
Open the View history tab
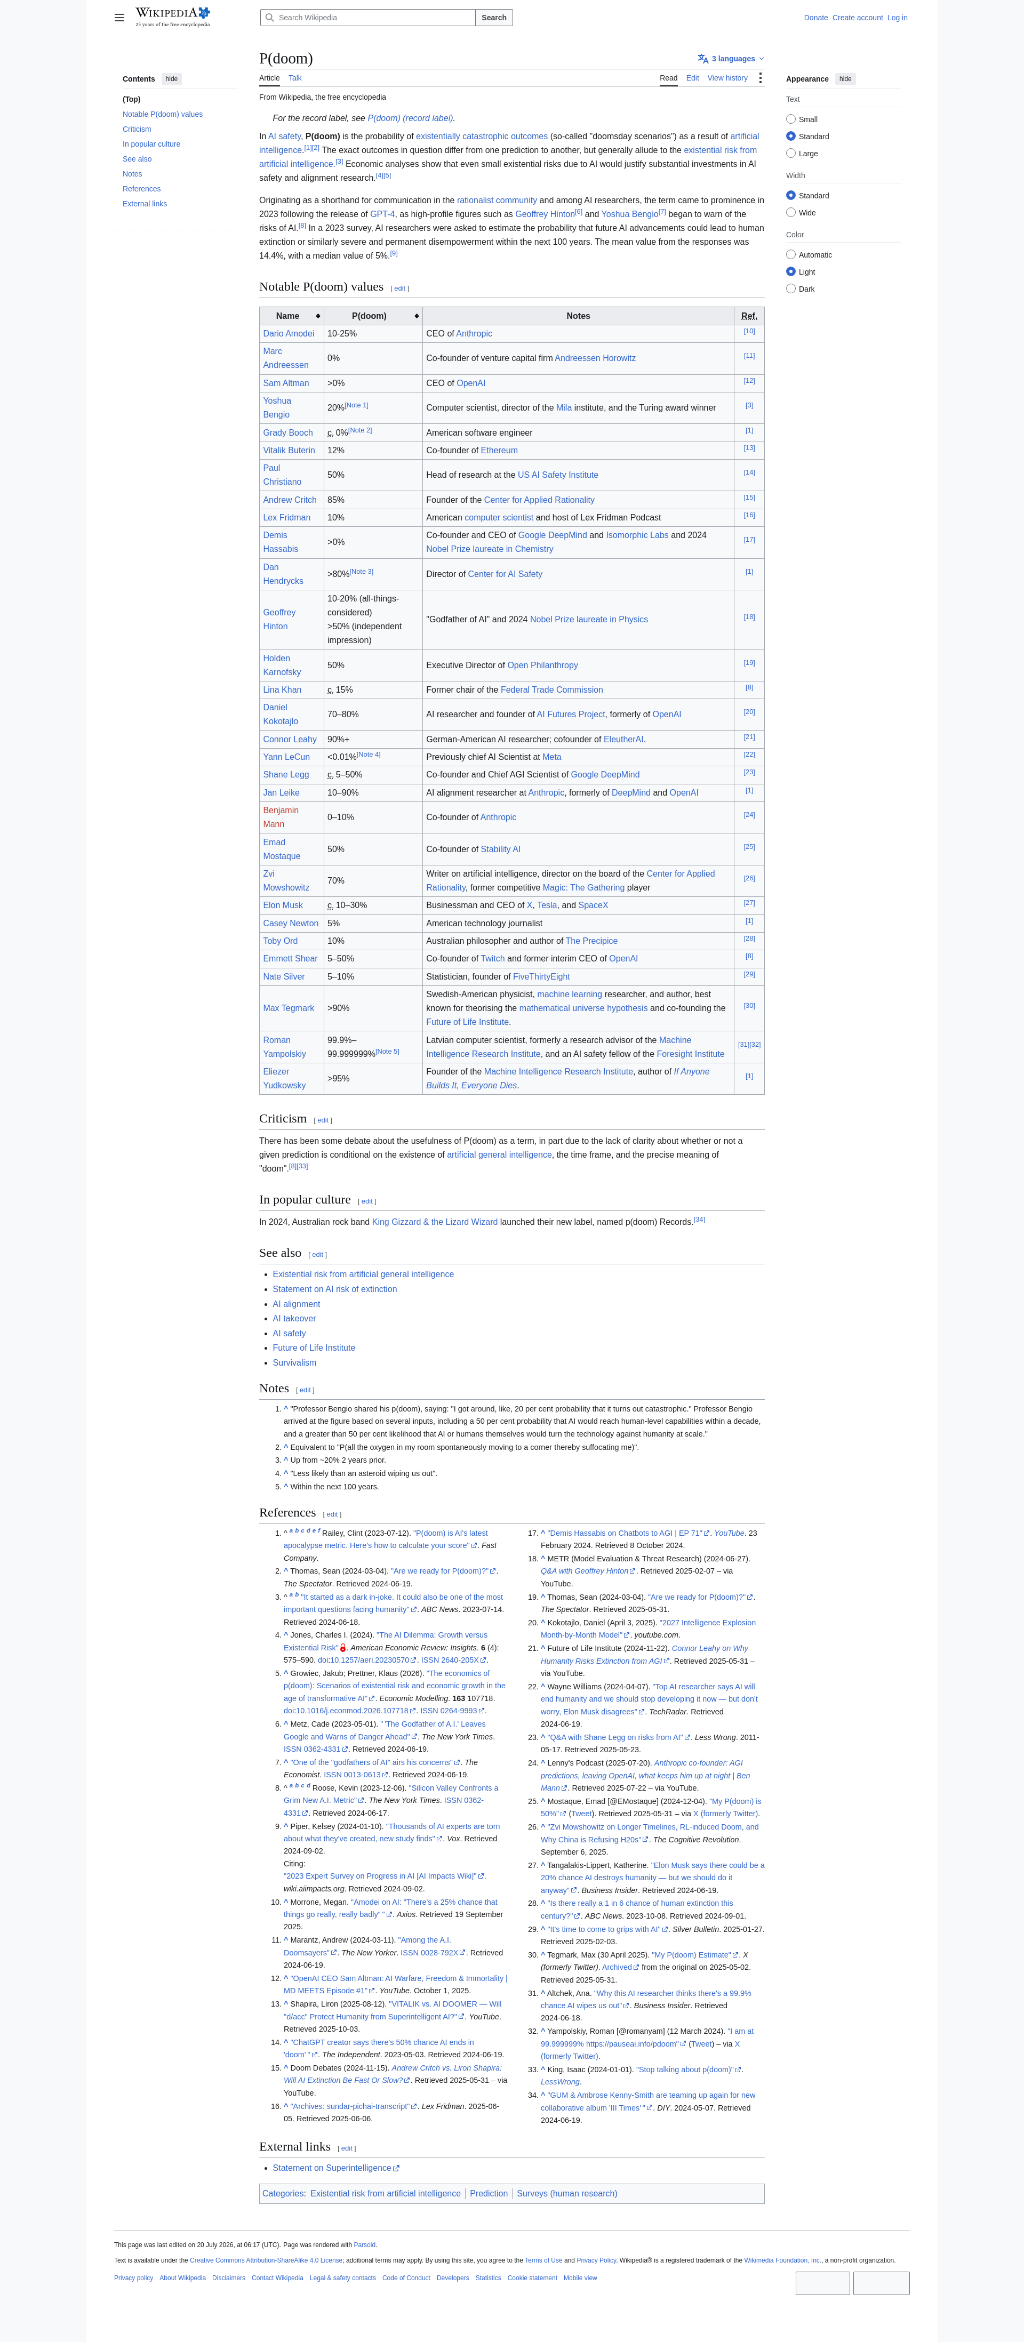(727, 78)
